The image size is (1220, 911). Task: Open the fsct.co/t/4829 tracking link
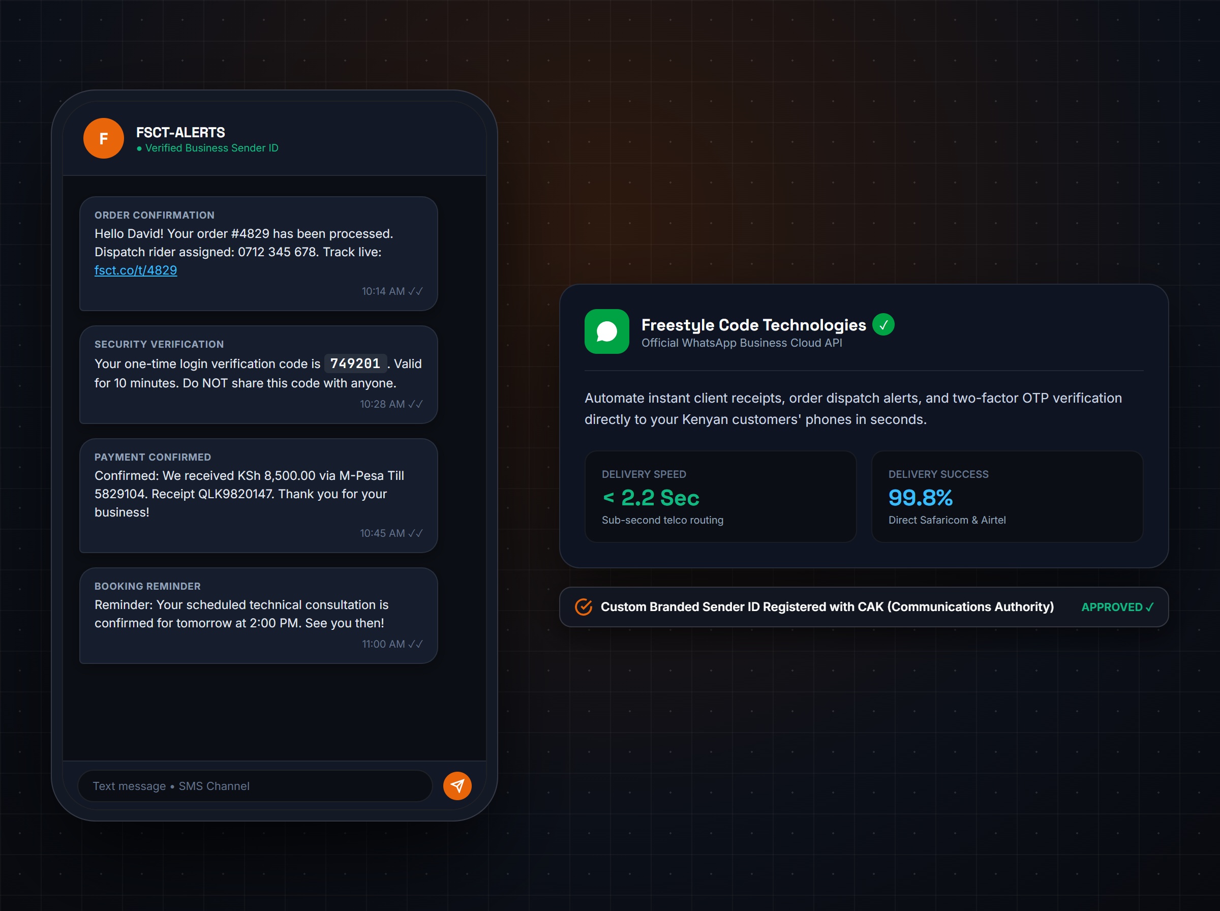coord(136,270)
